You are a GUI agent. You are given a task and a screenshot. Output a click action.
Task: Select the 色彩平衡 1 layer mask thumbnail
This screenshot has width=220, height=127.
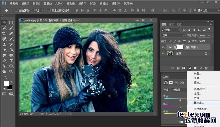pos(180,47)
